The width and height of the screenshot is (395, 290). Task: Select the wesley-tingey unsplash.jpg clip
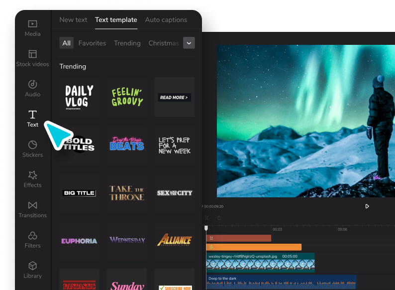pos(261,263)
